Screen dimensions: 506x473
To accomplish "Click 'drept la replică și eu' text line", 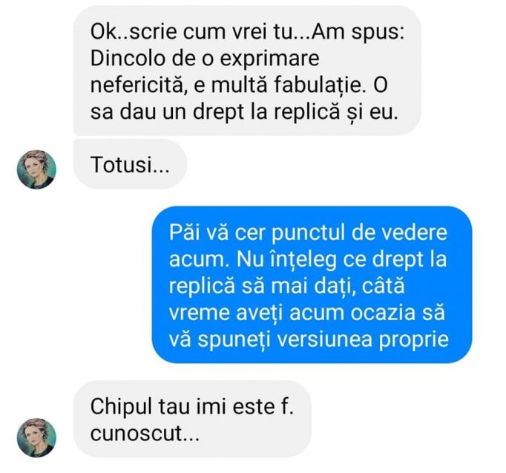I will click(x=295, y=112).
